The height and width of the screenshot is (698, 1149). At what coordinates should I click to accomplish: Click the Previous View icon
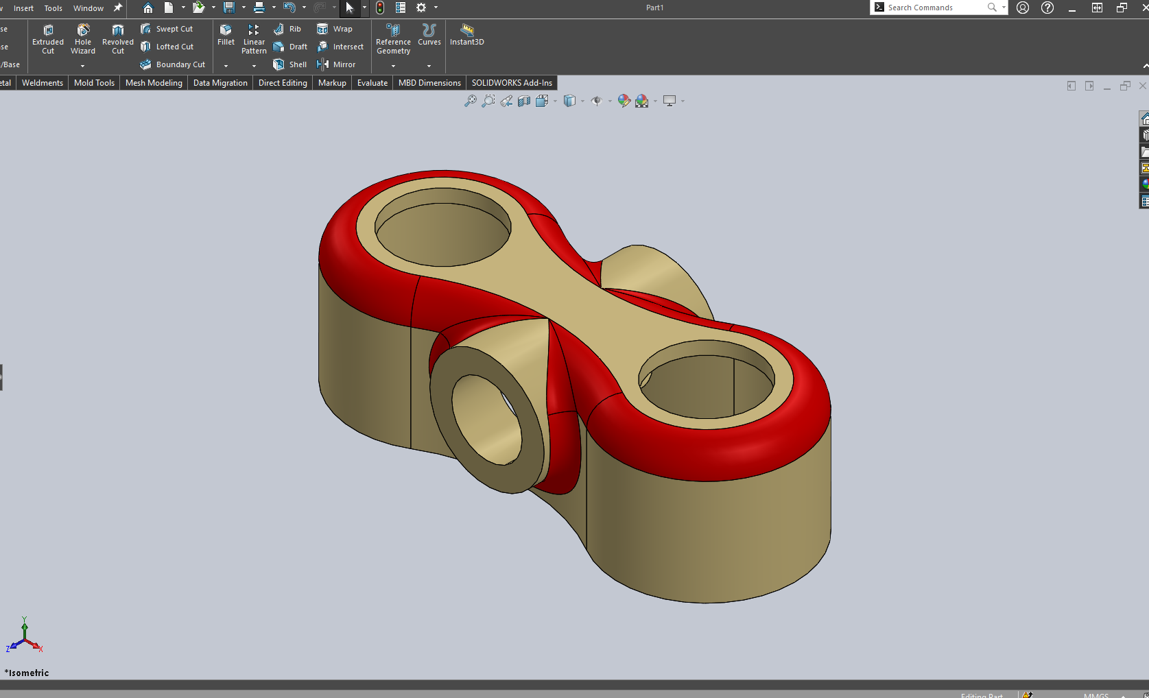click(x=506, y=101)
